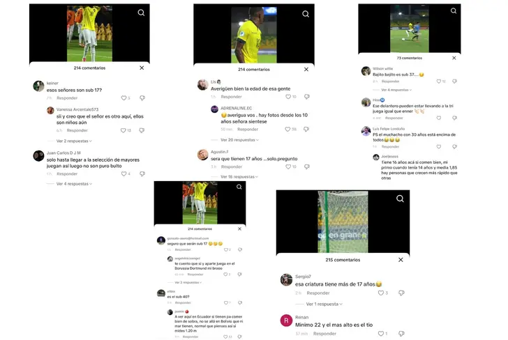Open search magnifier on the first video
Viewport: 508px width, 340px height.
(141, 13)
